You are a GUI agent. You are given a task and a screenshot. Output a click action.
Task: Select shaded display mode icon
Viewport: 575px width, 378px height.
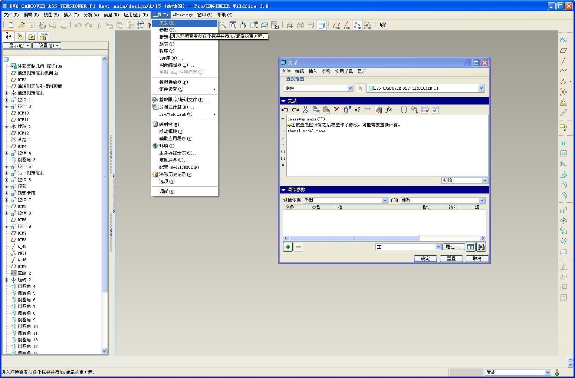321,25
